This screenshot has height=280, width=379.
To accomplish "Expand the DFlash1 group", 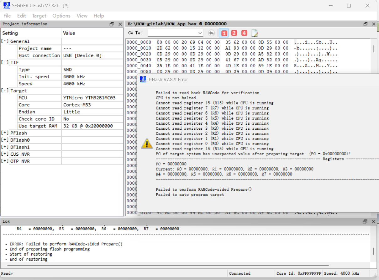I will coord(5,147).
